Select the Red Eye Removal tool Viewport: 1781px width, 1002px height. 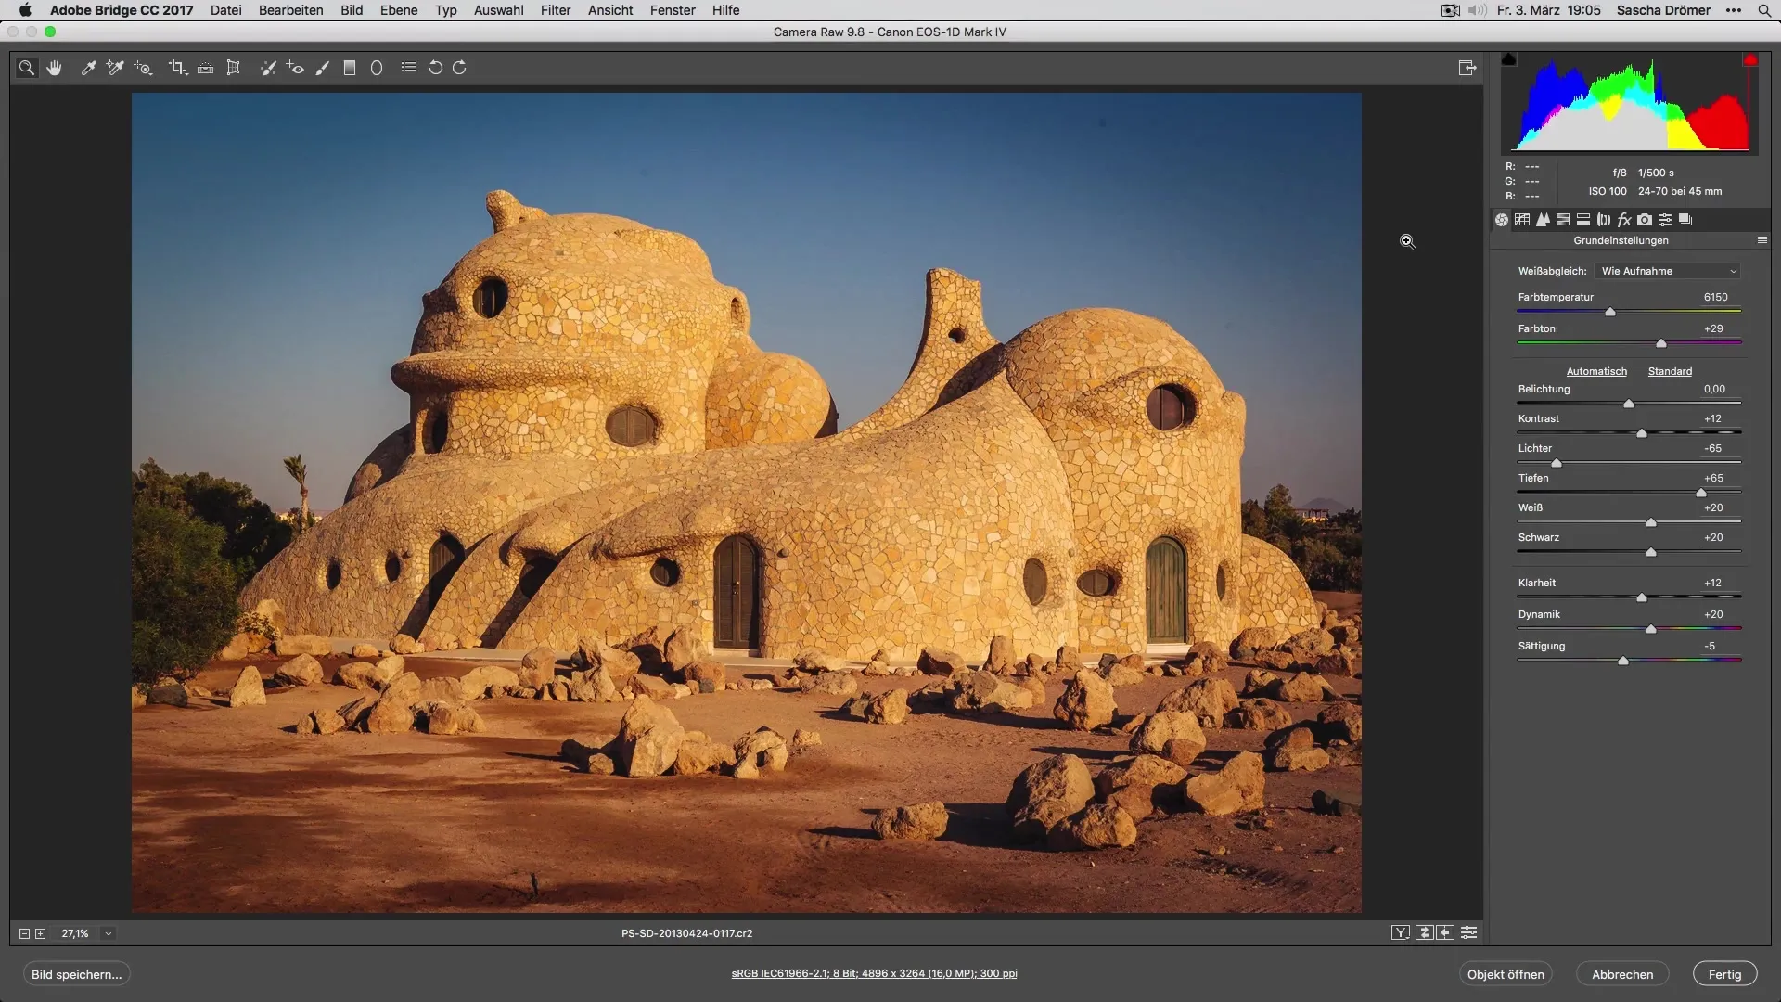coord(295,68)
